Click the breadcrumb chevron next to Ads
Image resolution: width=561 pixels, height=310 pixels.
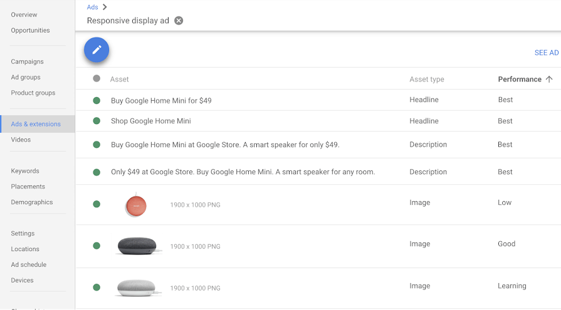(x=105, y=7)
